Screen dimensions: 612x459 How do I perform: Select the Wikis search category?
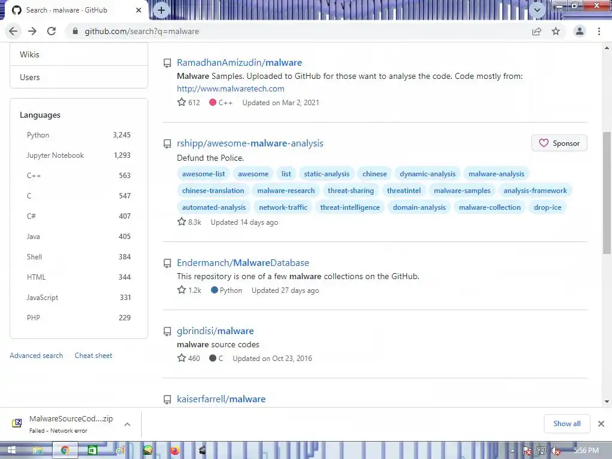(79, 54)
